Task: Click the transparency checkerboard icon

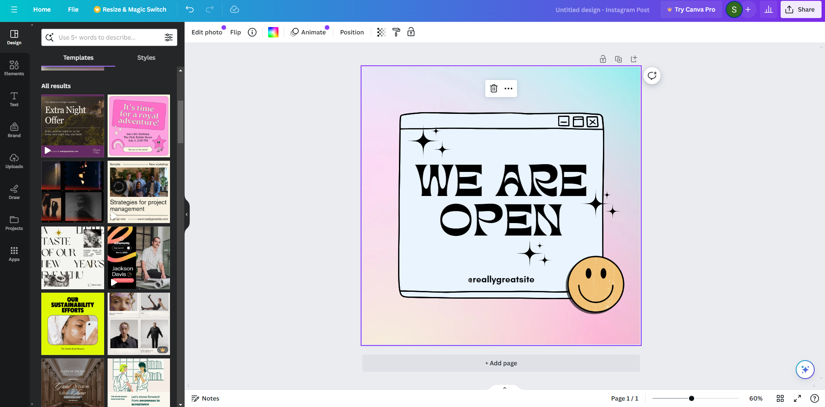Action: pos(381,32)
